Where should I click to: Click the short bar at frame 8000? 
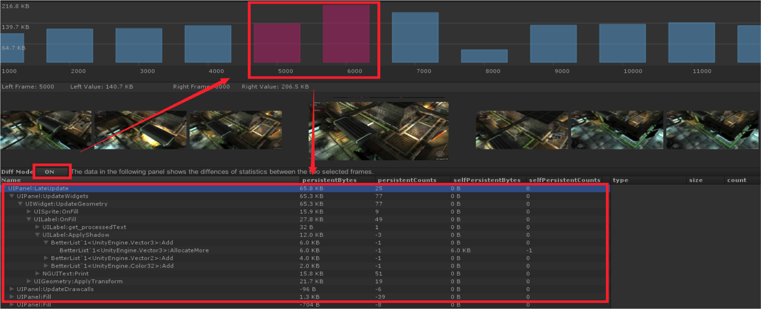click(x=484, y=56)
